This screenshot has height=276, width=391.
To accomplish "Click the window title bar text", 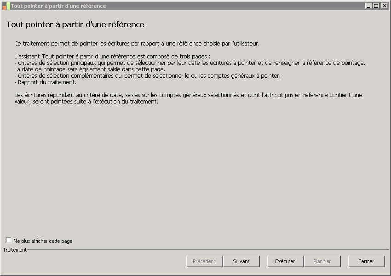I will pos(58,6).
